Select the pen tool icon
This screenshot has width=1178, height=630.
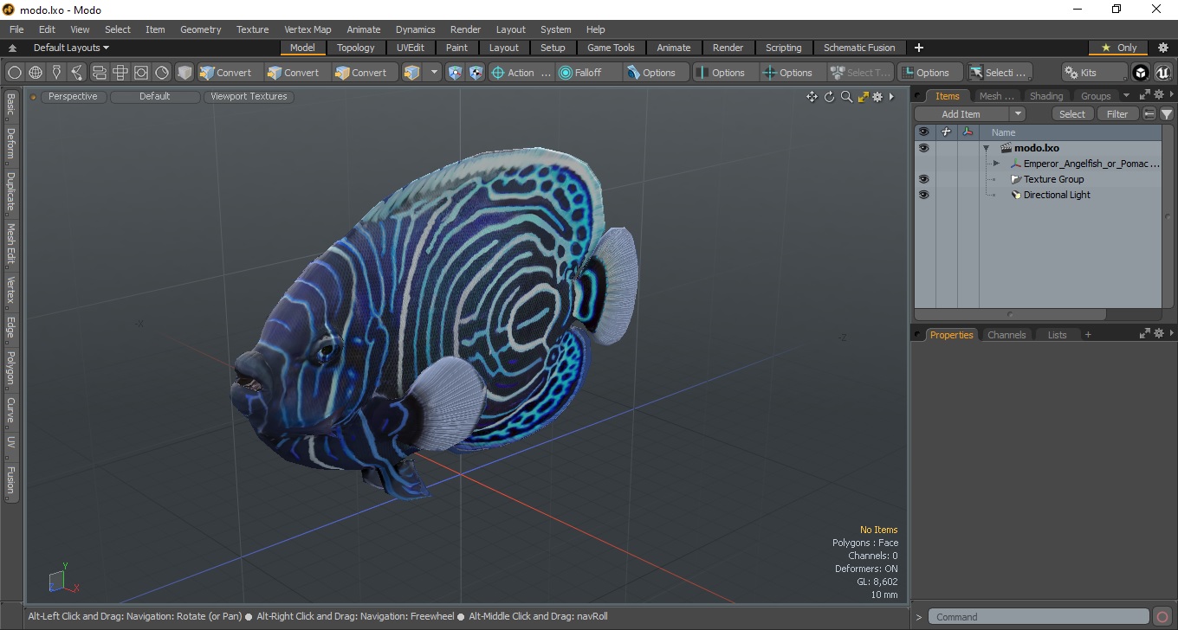[x=56, y=73]
